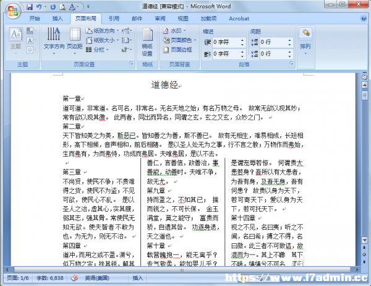Switch to the 插入 tab
Image resolution: width=371 pixels, height=286 pixels.
point(58,19)
